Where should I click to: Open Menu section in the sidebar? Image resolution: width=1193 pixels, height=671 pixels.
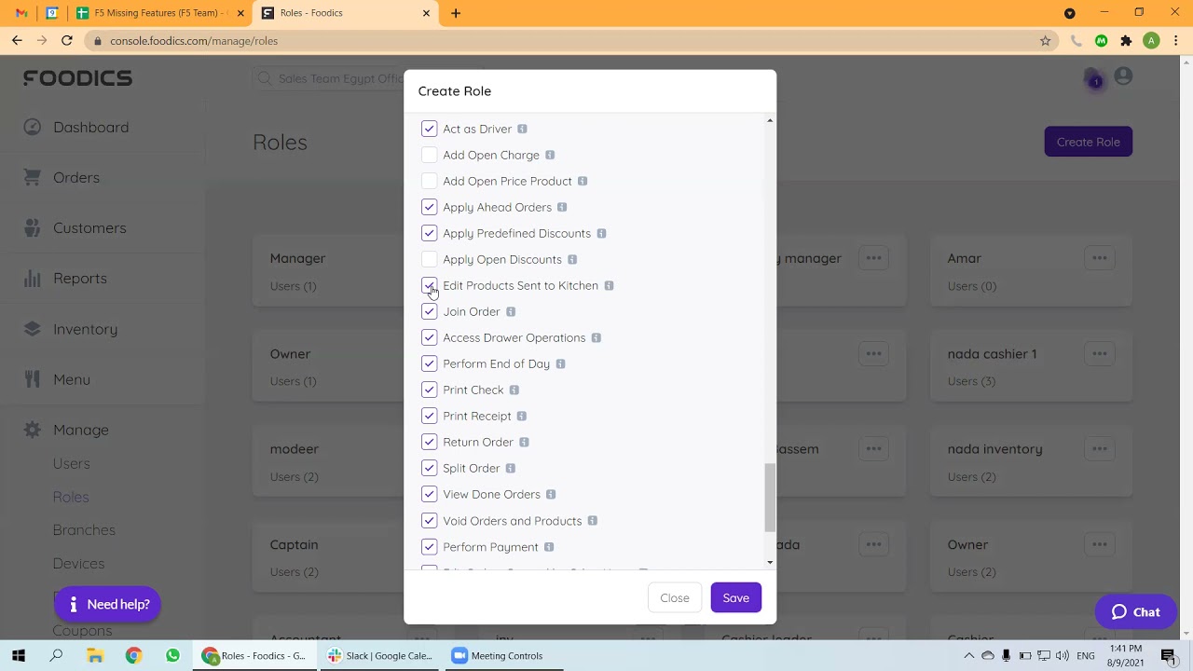point(71,379)
